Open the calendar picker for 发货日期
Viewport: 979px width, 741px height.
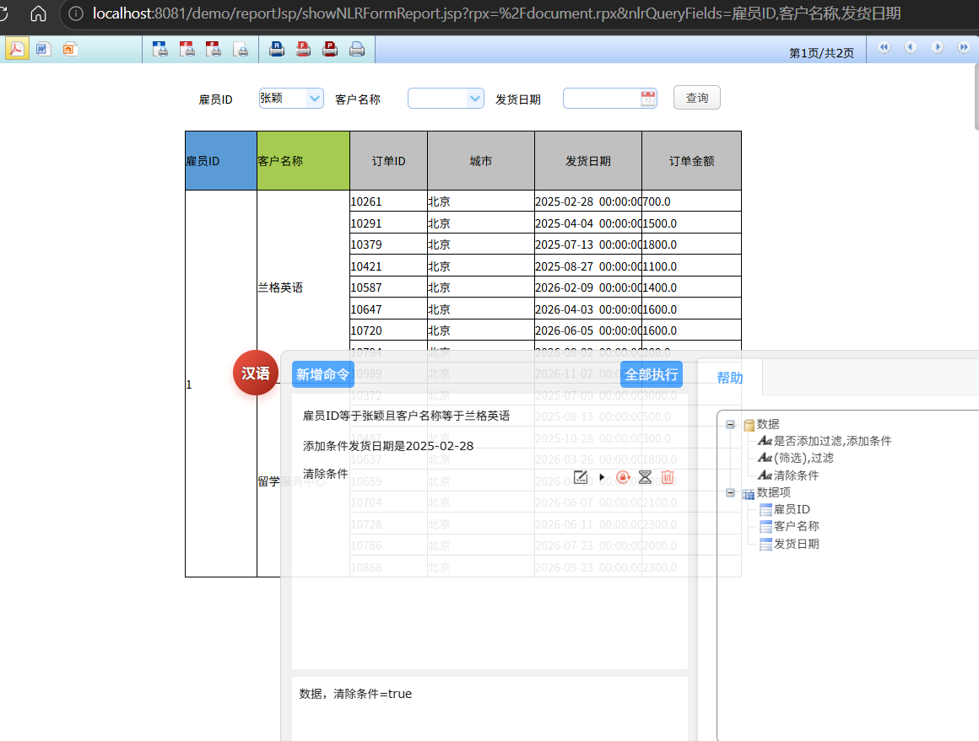(x=647, y=99)
